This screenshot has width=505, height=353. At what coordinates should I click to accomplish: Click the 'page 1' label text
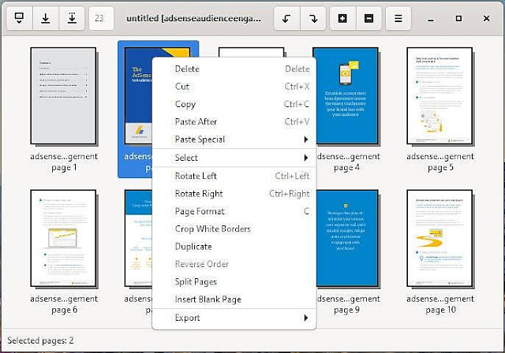(x=64, y=168)
